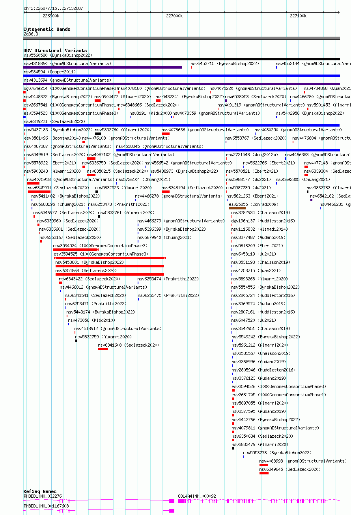
Task: Open nsv6341608 (Sedlazeck2020) label
Action: tap(129, 345)
